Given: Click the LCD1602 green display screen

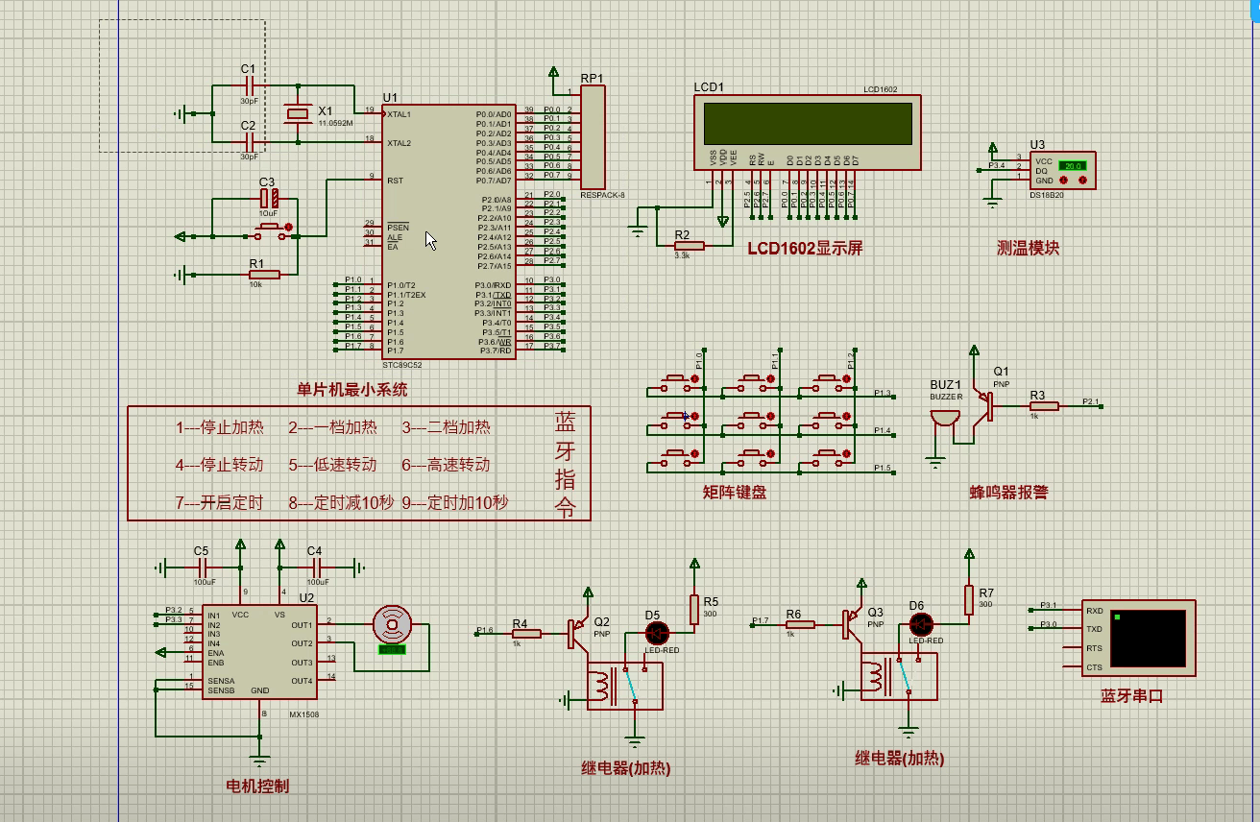Looking at the screenshot, I should pyautogui.click(x=808, y=124).
